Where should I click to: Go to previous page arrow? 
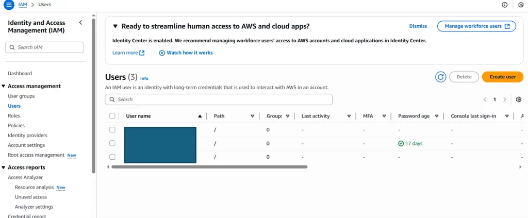coord(485,99)
